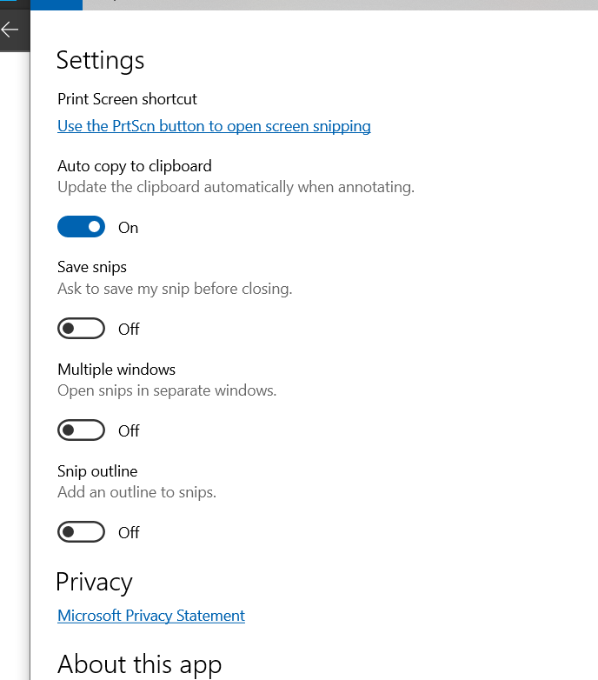Click the Auto copy to clipboard label
The width and height of the screenshot is (598, 680).
135,166
